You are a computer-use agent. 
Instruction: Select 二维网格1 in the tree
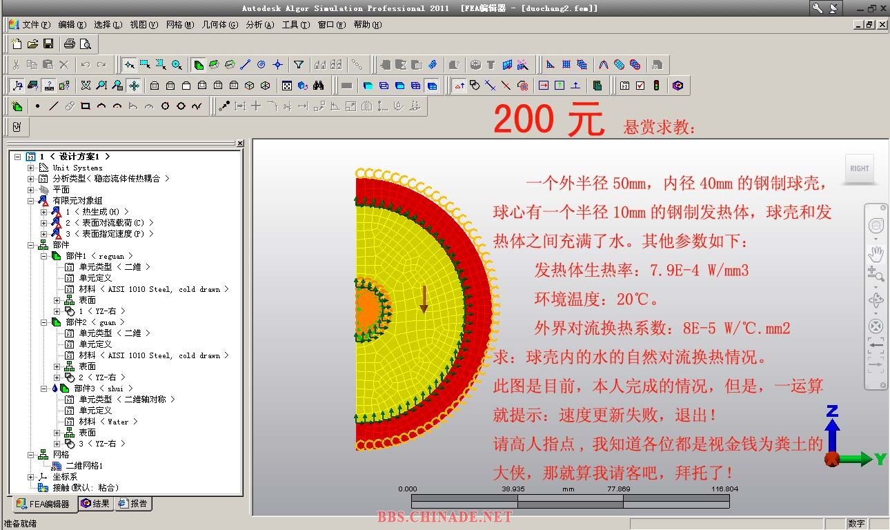click(83, 466)
